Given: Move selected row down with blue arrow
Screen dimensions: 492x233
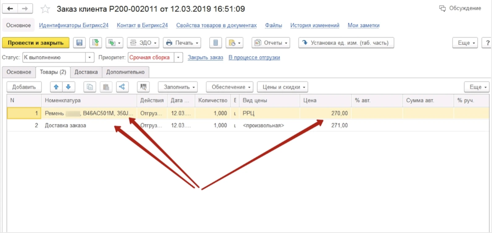Looking at the screenshot, I should coord(69,87).
